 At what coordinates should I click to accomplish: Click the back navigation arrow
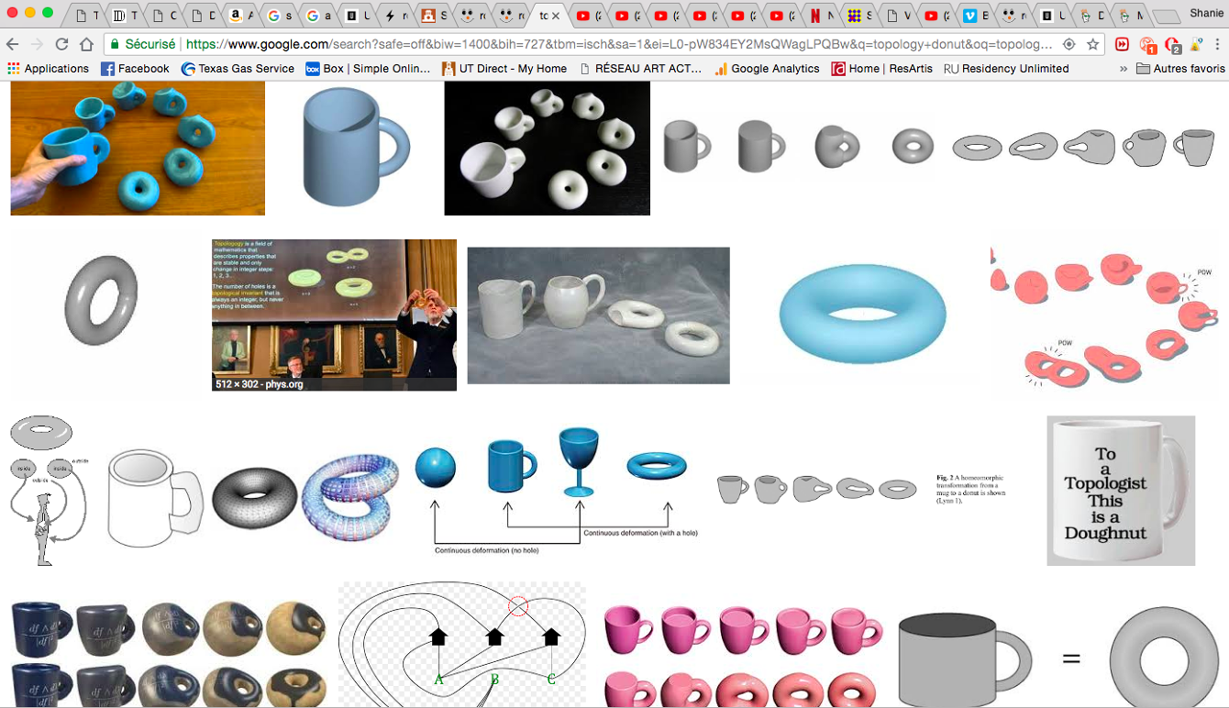click(13, 42)
